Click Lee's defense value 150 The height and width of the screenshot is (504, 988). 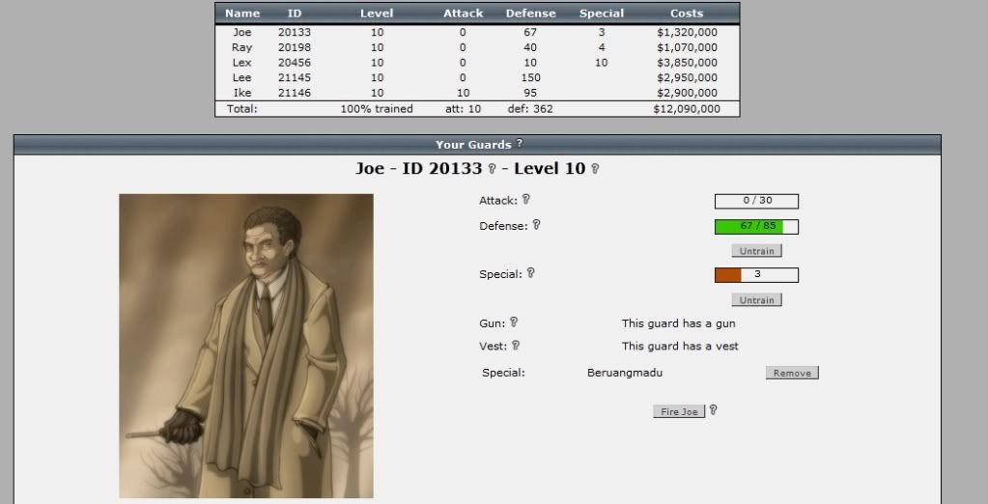(530, 77)
